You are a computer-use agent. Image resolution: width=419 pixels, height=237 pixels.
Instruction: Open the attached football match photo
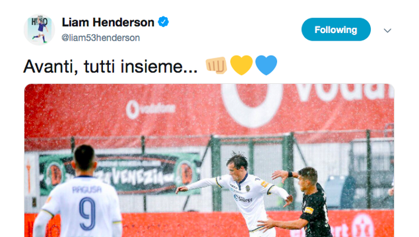tap(209, 160)
